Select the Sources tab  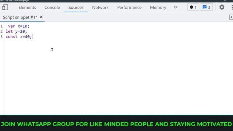pyautogui.click(x=76, y=7)
